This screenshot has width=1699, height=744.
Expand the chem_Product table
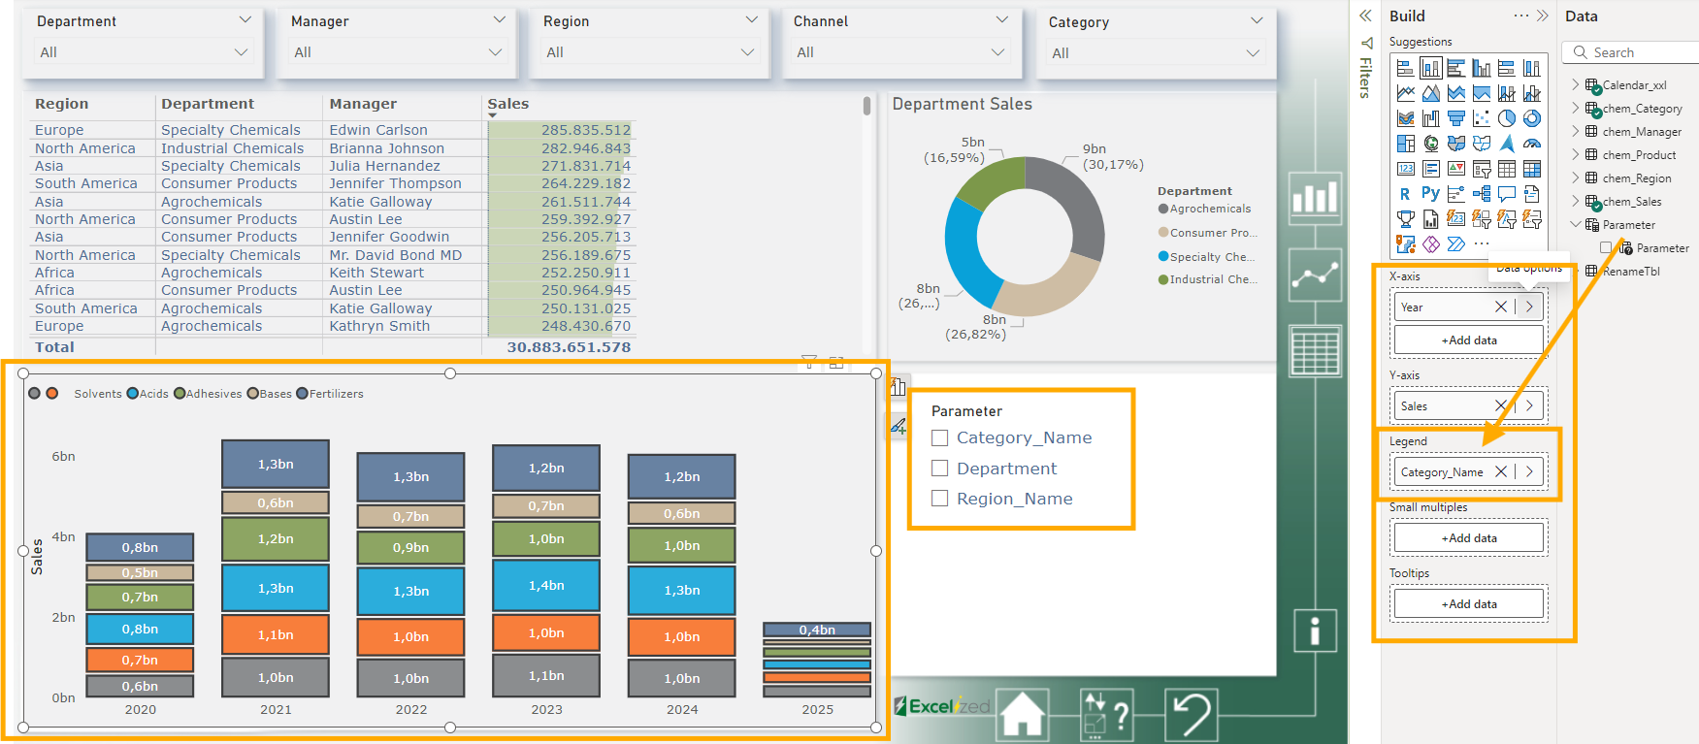tap(1575, 155)
